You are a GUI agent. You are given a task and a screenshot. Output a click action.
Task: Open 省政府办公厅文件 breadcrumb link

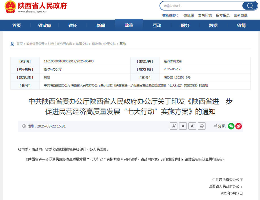tap(104, 44)
